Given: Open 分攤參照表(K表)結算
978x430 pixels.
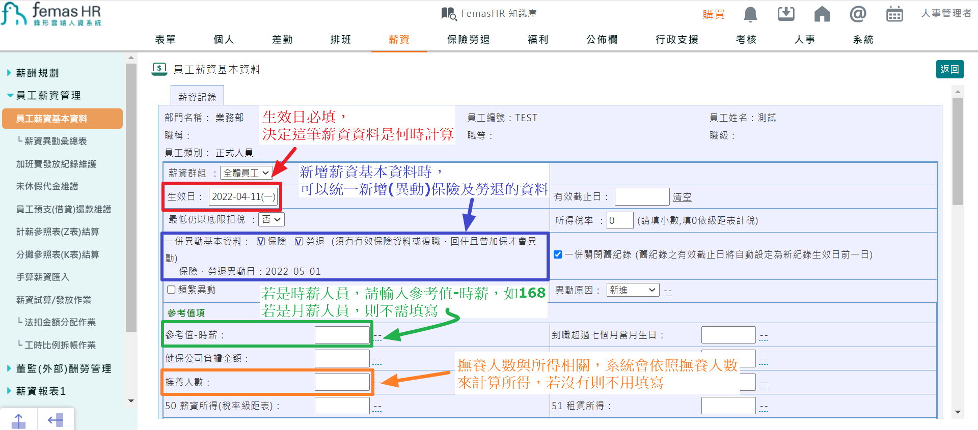Looking at the screenshot, I should (58, 254).
